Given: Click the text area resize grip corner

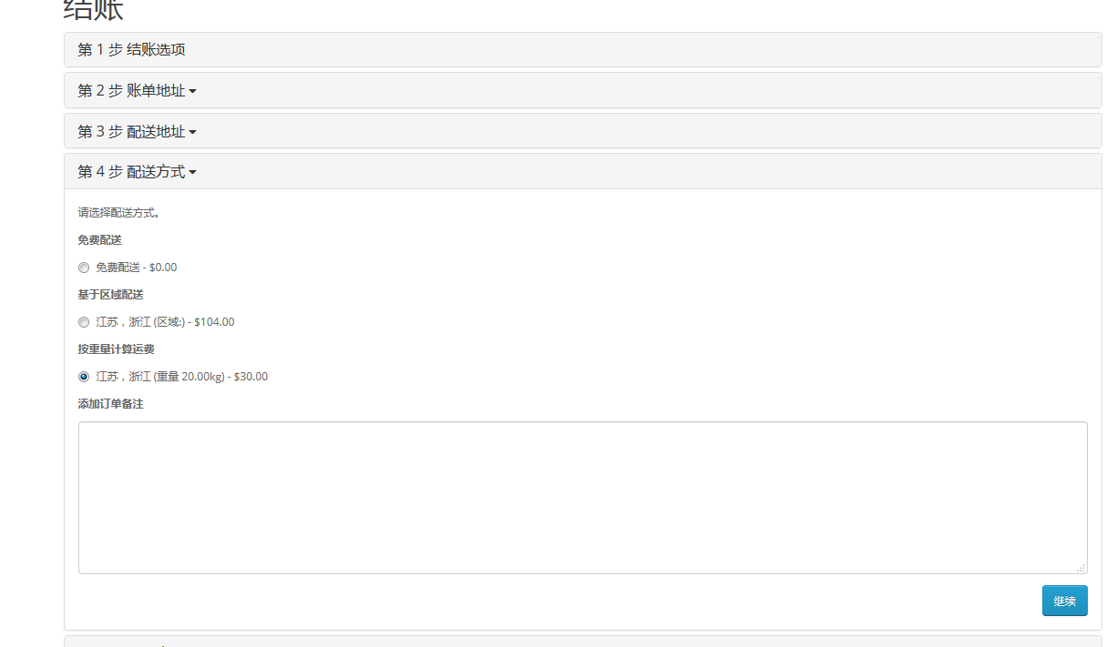Looking at the screenshot, I should point(1081,567).
